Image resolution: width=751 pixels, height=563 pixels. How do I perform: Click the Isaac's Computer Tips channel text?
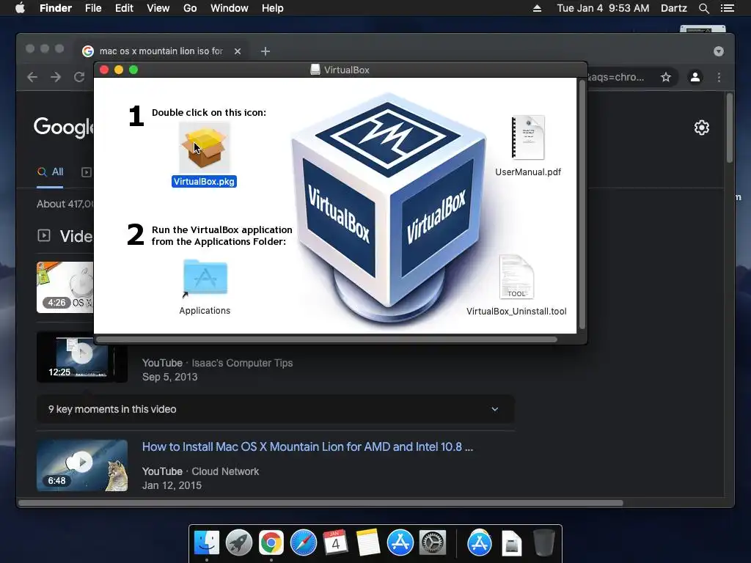pos(242,363)
